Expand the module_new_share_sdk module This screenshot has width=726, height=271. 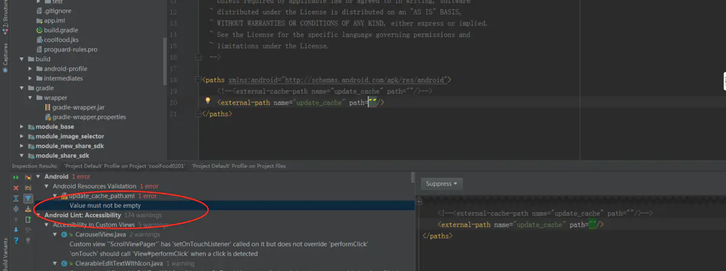coord(22,146)
